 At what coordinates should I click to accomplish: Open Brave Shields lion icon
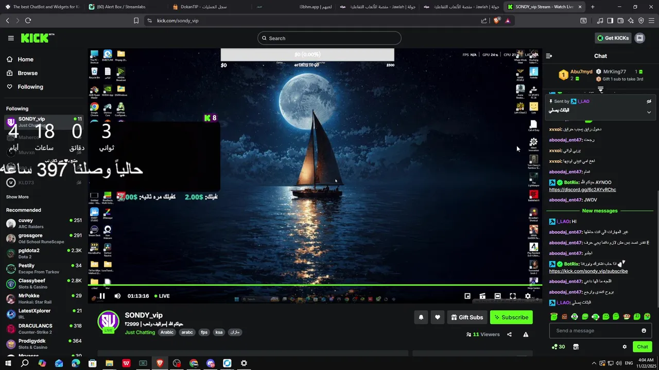point(496,21)
